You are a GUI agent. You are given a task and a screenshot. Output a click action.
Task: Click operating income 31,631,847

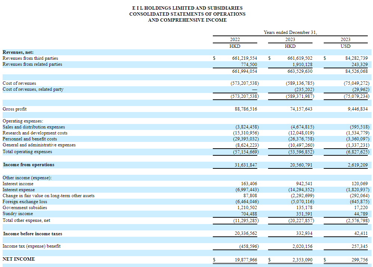tap(246, 165)
